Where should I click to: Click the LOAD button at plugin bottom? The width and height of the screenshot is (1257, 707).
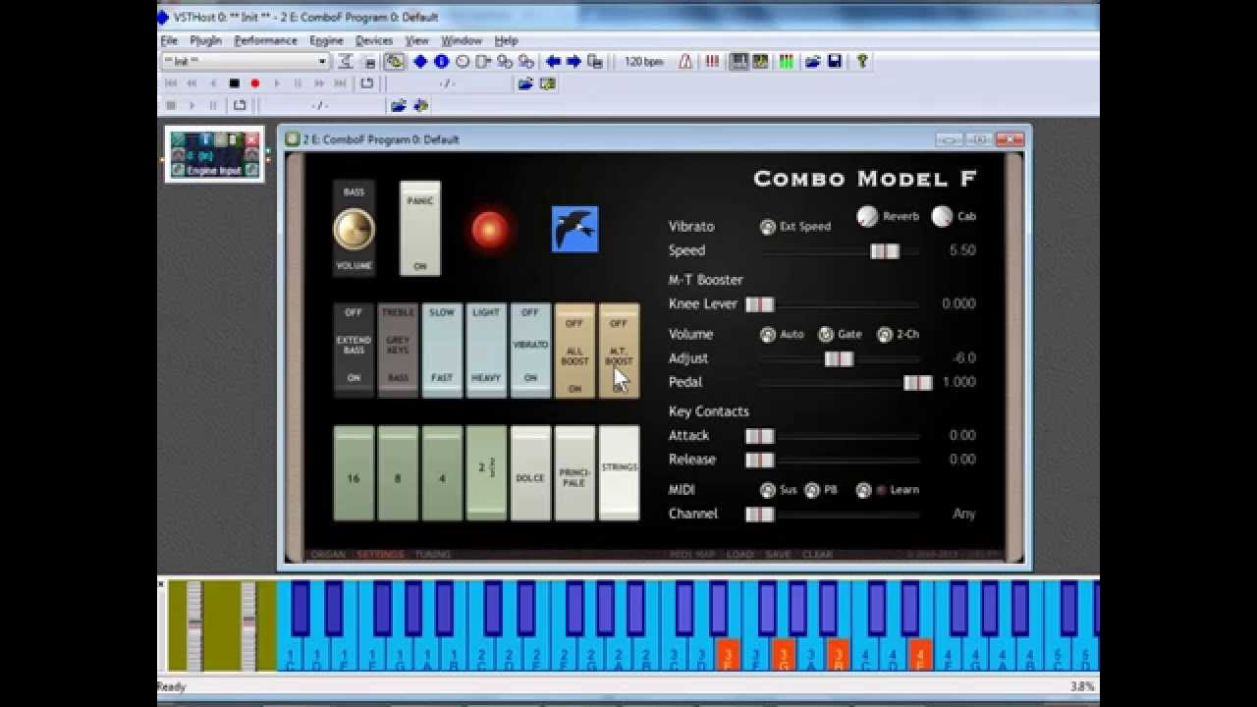coord(739,555)
